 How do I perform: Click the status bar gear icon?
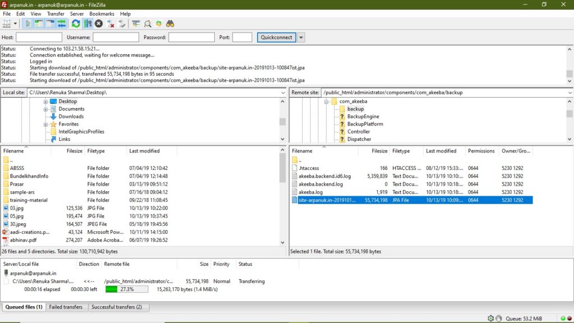pos(490,319)
